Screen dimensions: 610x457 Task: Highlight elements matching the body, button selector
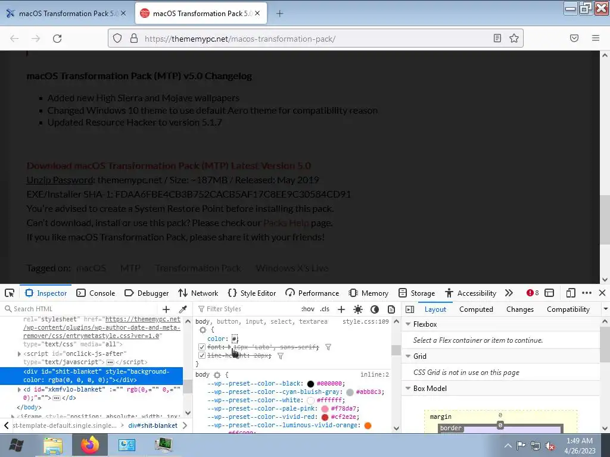pyautogui.click(x=203, y=330)
